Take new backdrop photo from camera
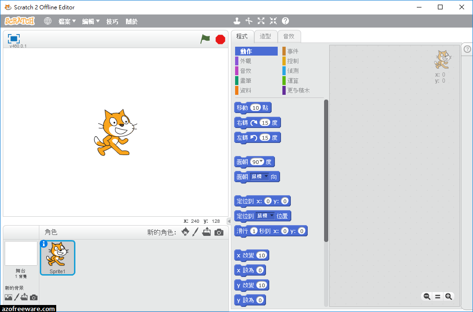The height and width of the screenshot is (312, 473). tap(34, 297)
